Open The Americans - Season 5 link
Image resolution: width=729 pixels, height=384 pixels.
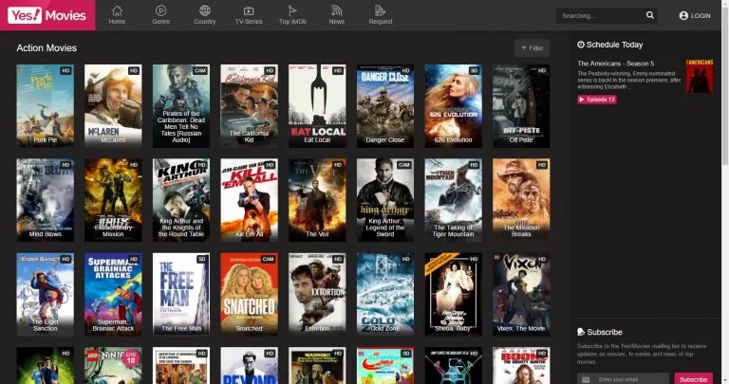pos(615,64)
